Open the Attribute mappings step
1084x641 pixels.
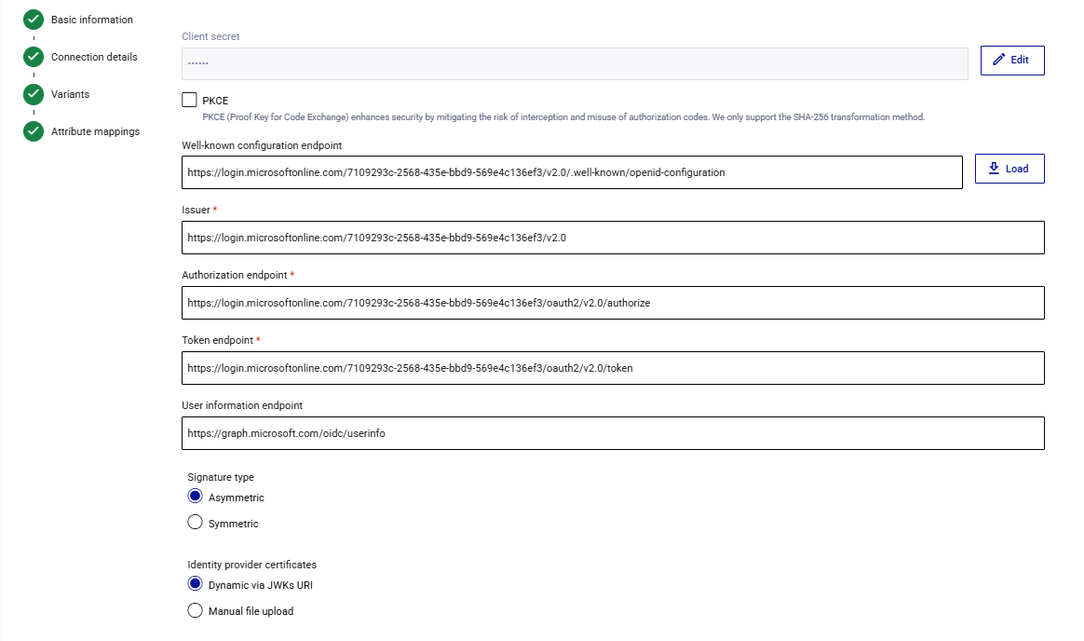95,132
